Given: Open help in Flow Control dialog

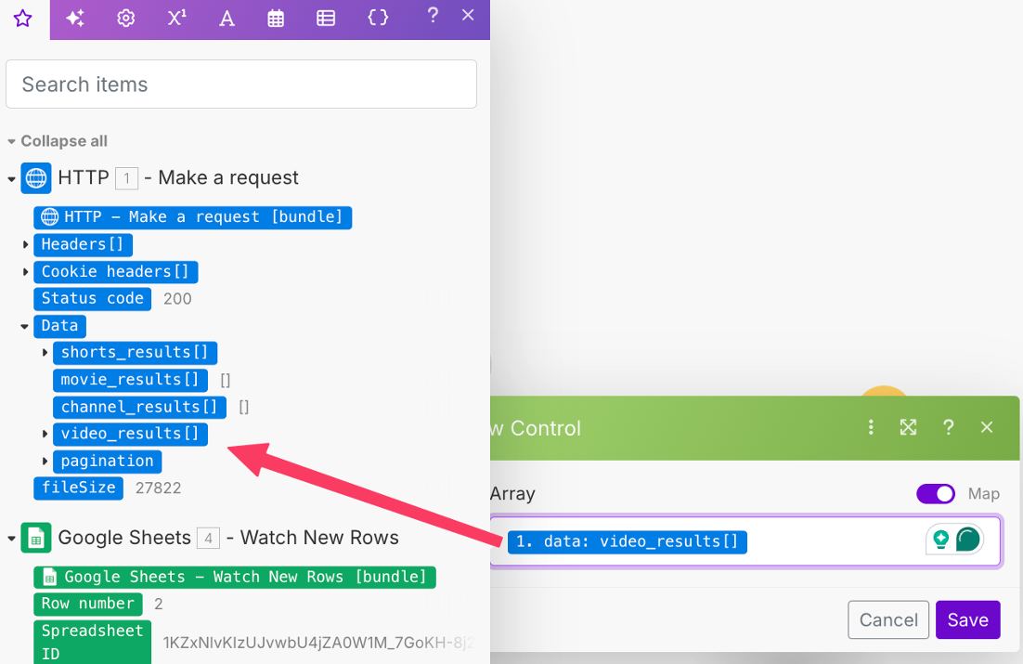Looking at the screenshot, I should pyautogui.click(x=948, y=427).
